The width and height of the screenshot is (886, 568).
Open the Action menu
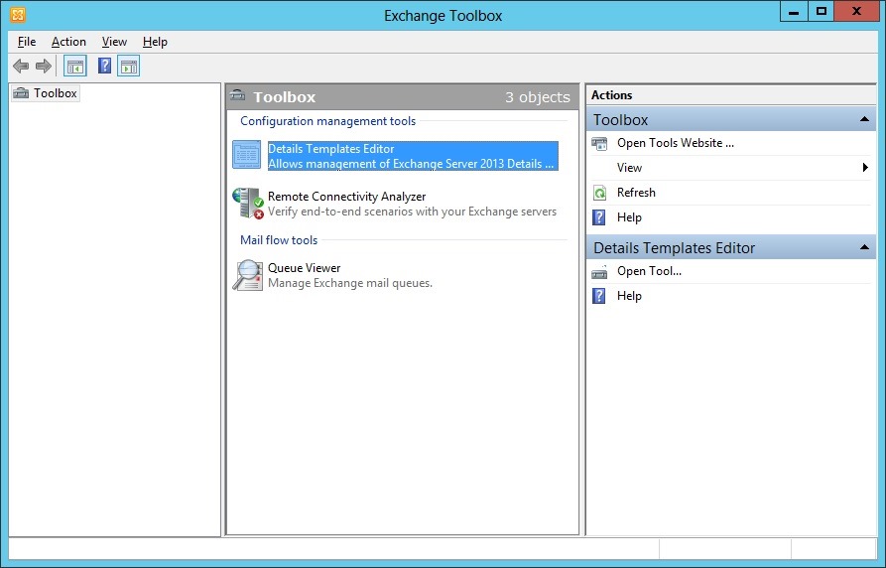click(68, 42)
